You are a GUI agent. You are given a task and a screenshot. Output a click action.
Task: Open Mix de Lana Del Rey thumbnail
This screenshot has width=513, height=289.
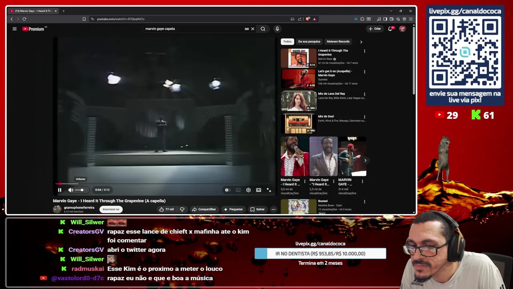tap(299, 101)
